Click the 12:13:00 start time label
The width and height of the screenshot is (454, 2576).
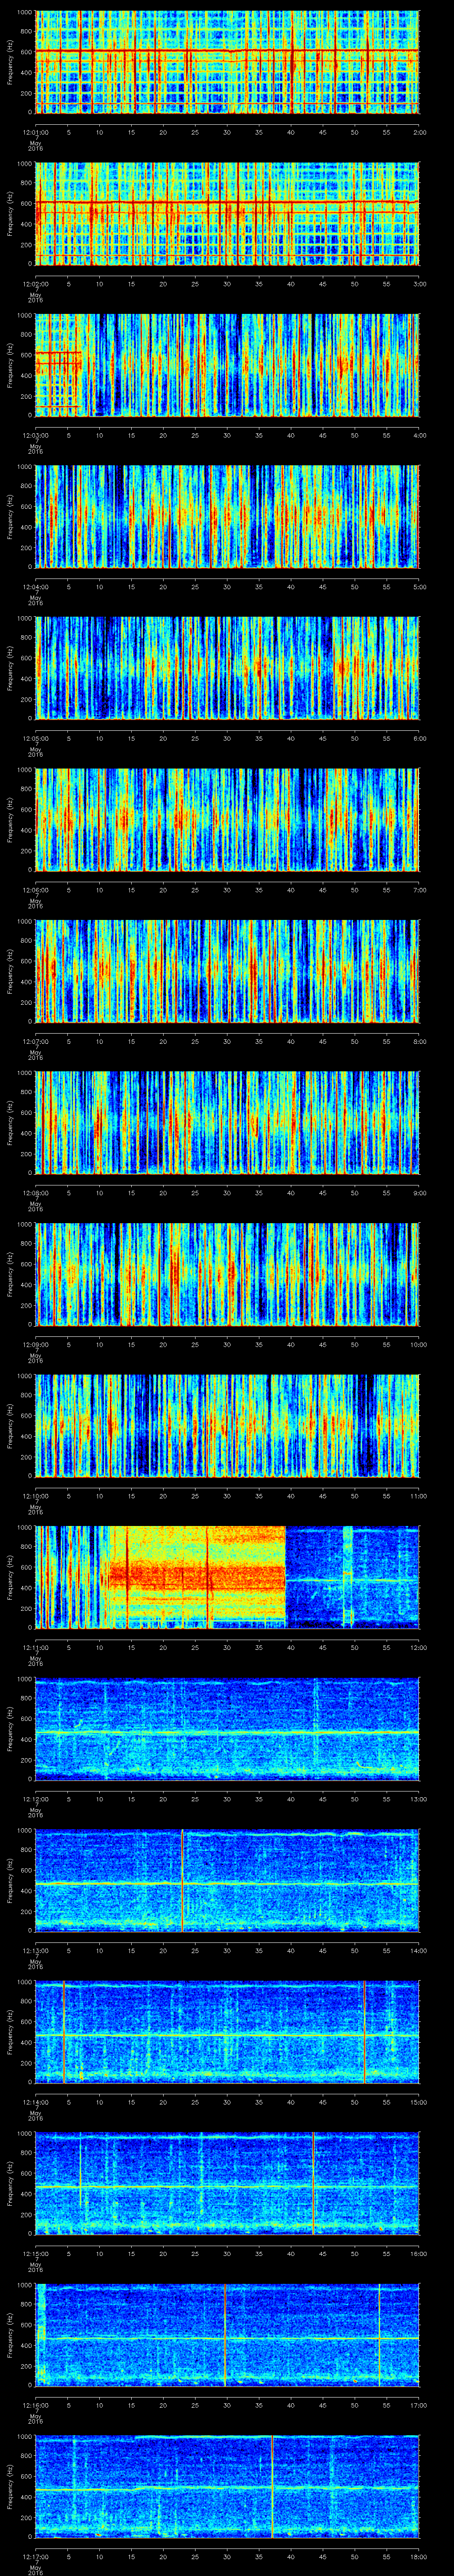click(x=36, y=1951)
